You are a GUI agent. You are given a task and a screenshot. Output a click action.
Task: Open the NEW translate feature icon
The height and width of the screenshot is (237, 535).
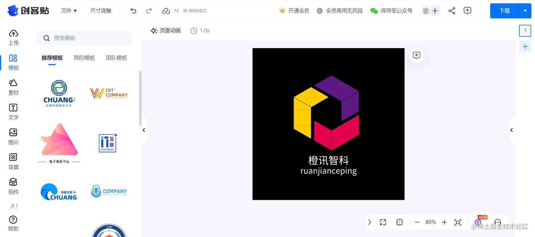[479, 221]
